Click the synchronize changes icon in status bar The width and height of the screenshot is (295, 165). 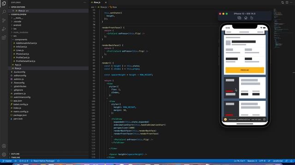(x=16, y=161)
